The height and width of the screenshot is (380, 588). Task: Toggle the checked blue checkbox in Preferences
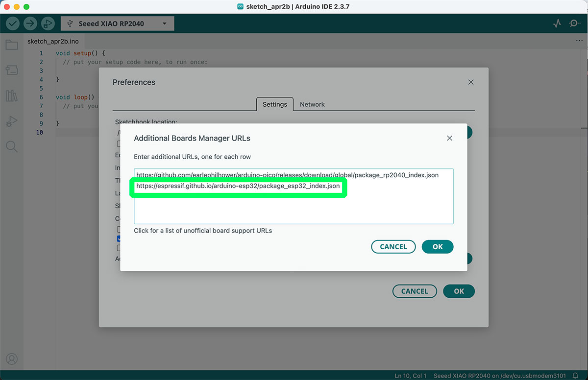[x=119, y=239]
